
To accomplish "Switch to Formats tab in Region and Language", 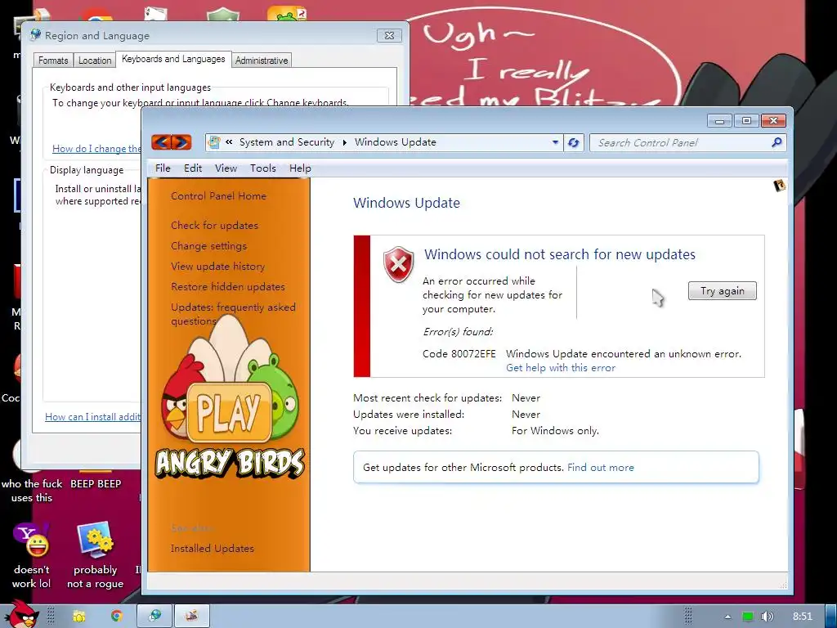I will pyautogui.click(x=53, y=61).
